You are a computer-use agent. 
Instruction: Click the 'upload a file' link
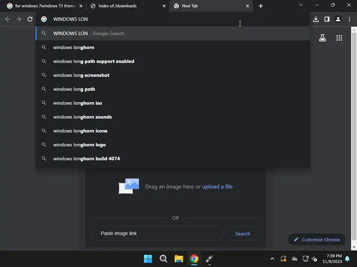click(x=217, y=187)
